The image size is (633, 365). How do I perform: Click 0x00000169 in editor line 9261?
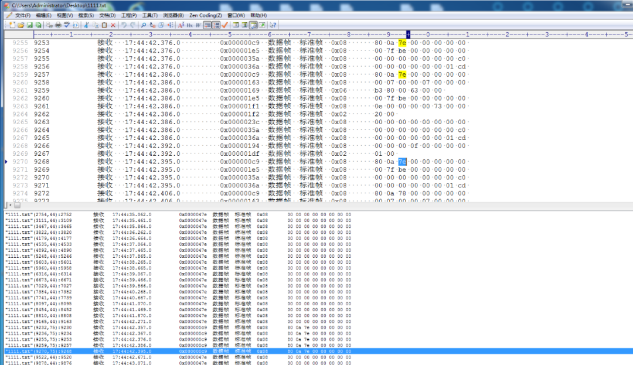coord(240,90)
